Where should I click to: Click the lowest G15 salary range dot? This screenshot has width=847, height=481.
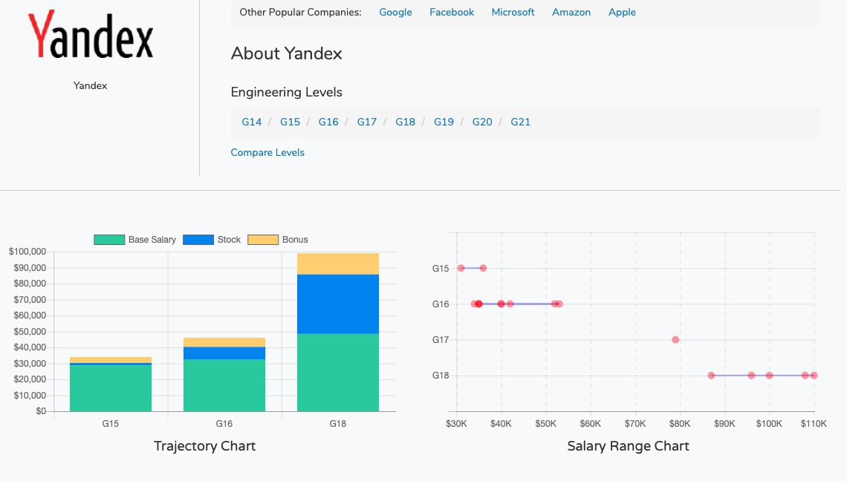click(x=461, y=268)
